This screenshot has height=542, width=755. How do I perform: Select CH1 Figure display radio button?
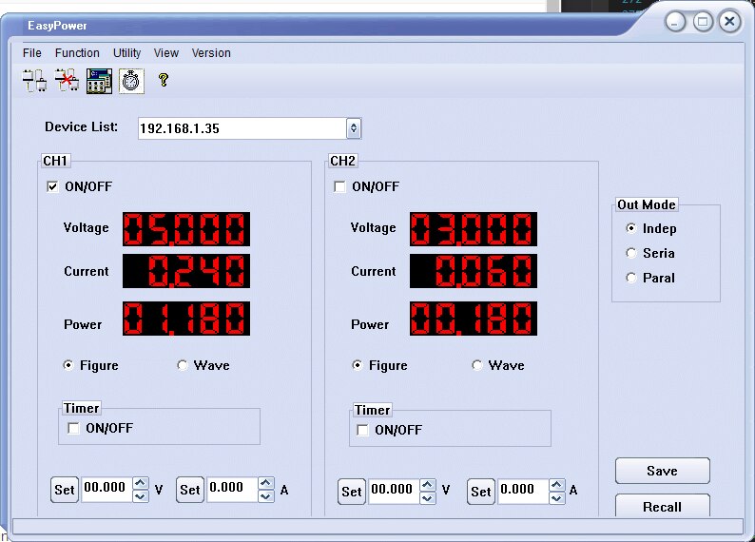coord(68,365)
